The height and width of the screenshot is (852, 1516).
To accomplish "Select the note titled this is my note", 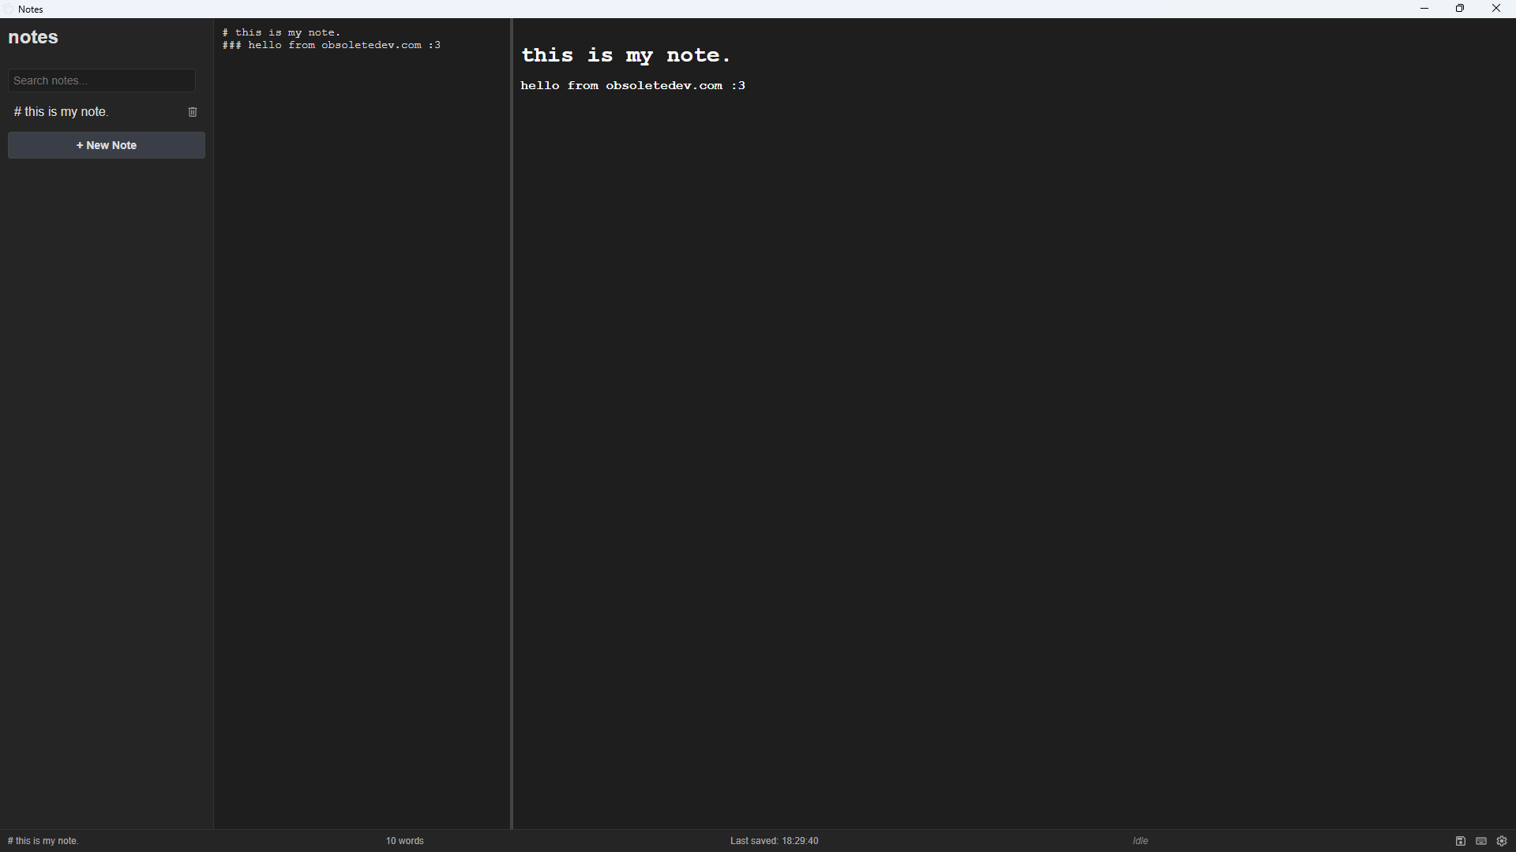I will tap(61, 111).
